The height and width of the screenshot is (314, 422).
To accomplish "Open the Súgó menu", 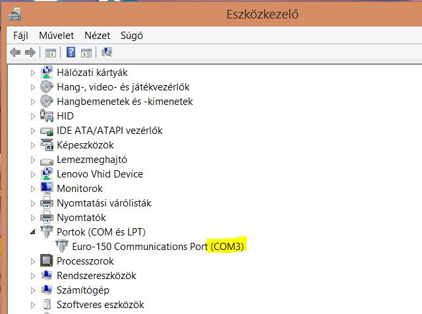I will (x=131, y=36).
